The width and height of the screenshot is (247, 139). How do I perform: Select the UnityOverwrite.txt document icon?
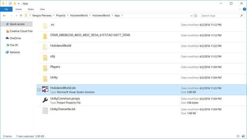(x=45, y=111)
